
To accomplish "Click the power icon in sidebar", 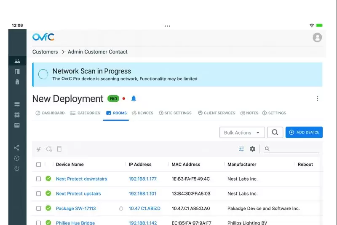I will pos(17,168).
